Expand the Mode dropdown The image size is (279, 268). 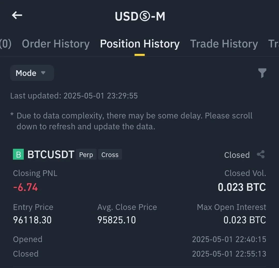pos(32,73)
